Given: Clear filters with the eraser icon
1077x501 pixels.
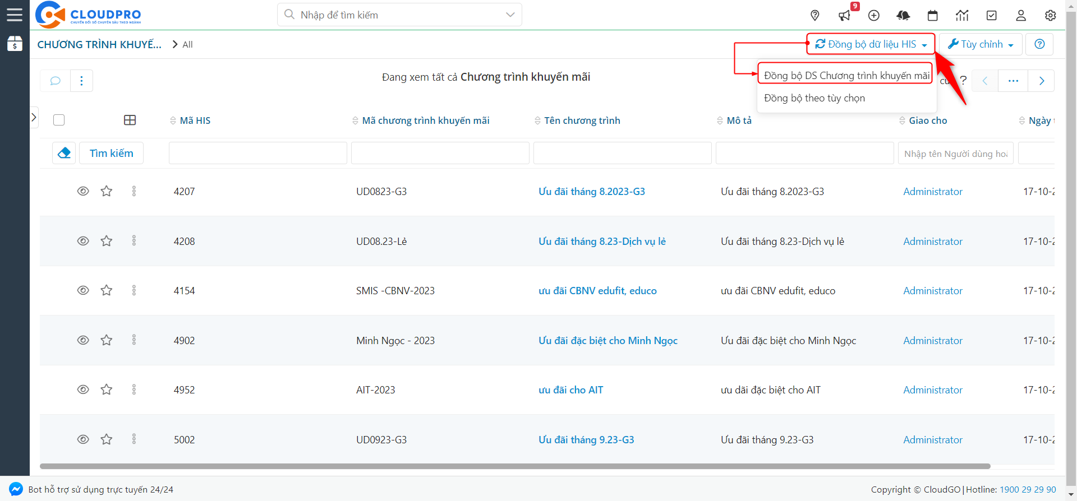Looking at the screenshot, I should click(x=64, y=153).
